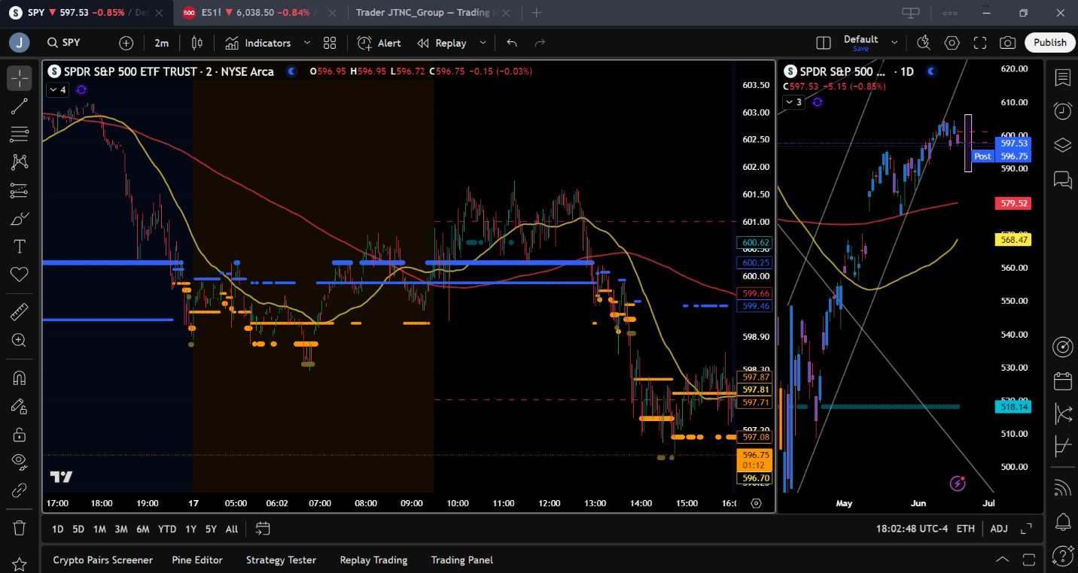Open the object tree layers panel
Screen dimensions: 1078x573
pos(1063,145)
